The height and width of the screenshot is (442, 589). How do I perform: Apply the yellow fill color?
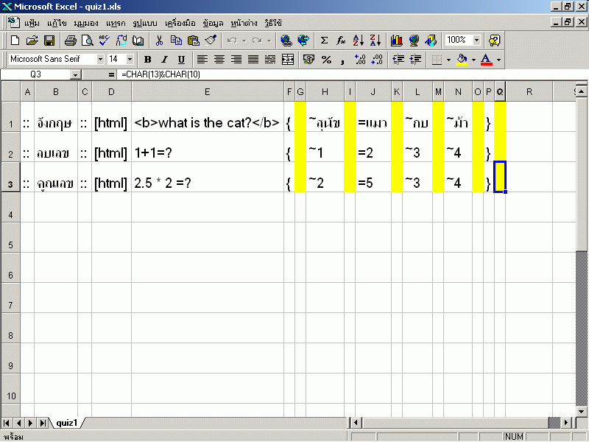(x=462, y=59)
